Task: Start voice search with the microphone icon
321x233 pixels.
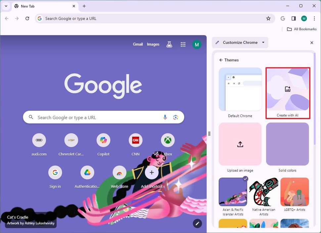Action: (x=165, y=117)
